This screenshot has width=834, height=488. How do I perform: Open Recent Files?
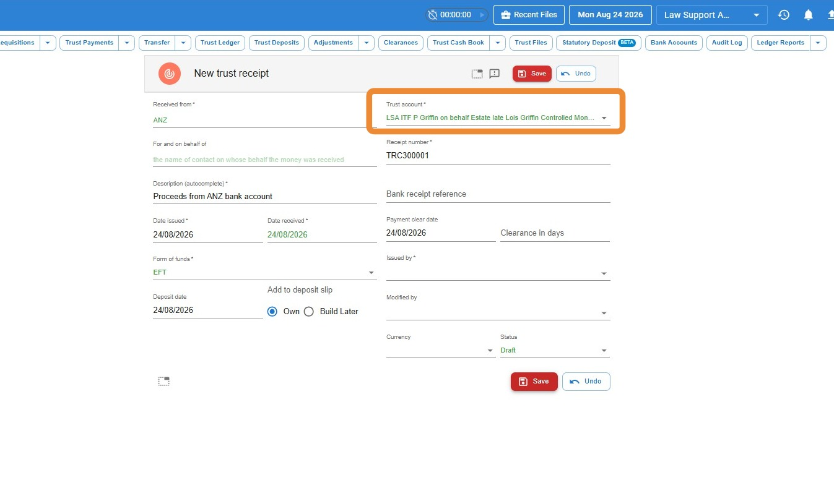coord(529,14)
